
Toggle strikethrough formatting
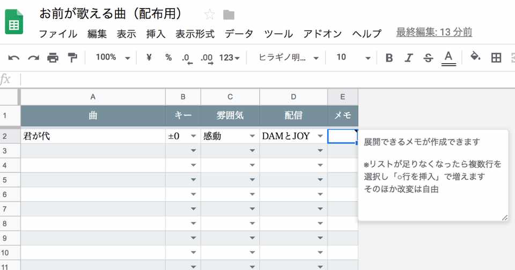pos(428,58)
